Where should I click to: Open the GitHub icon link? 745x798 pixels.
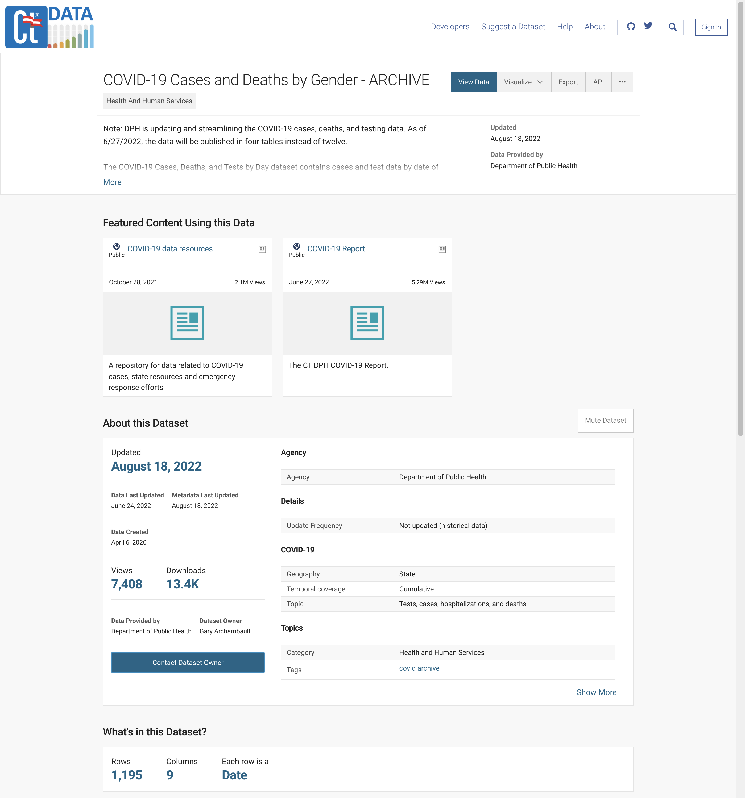(631, 27)
